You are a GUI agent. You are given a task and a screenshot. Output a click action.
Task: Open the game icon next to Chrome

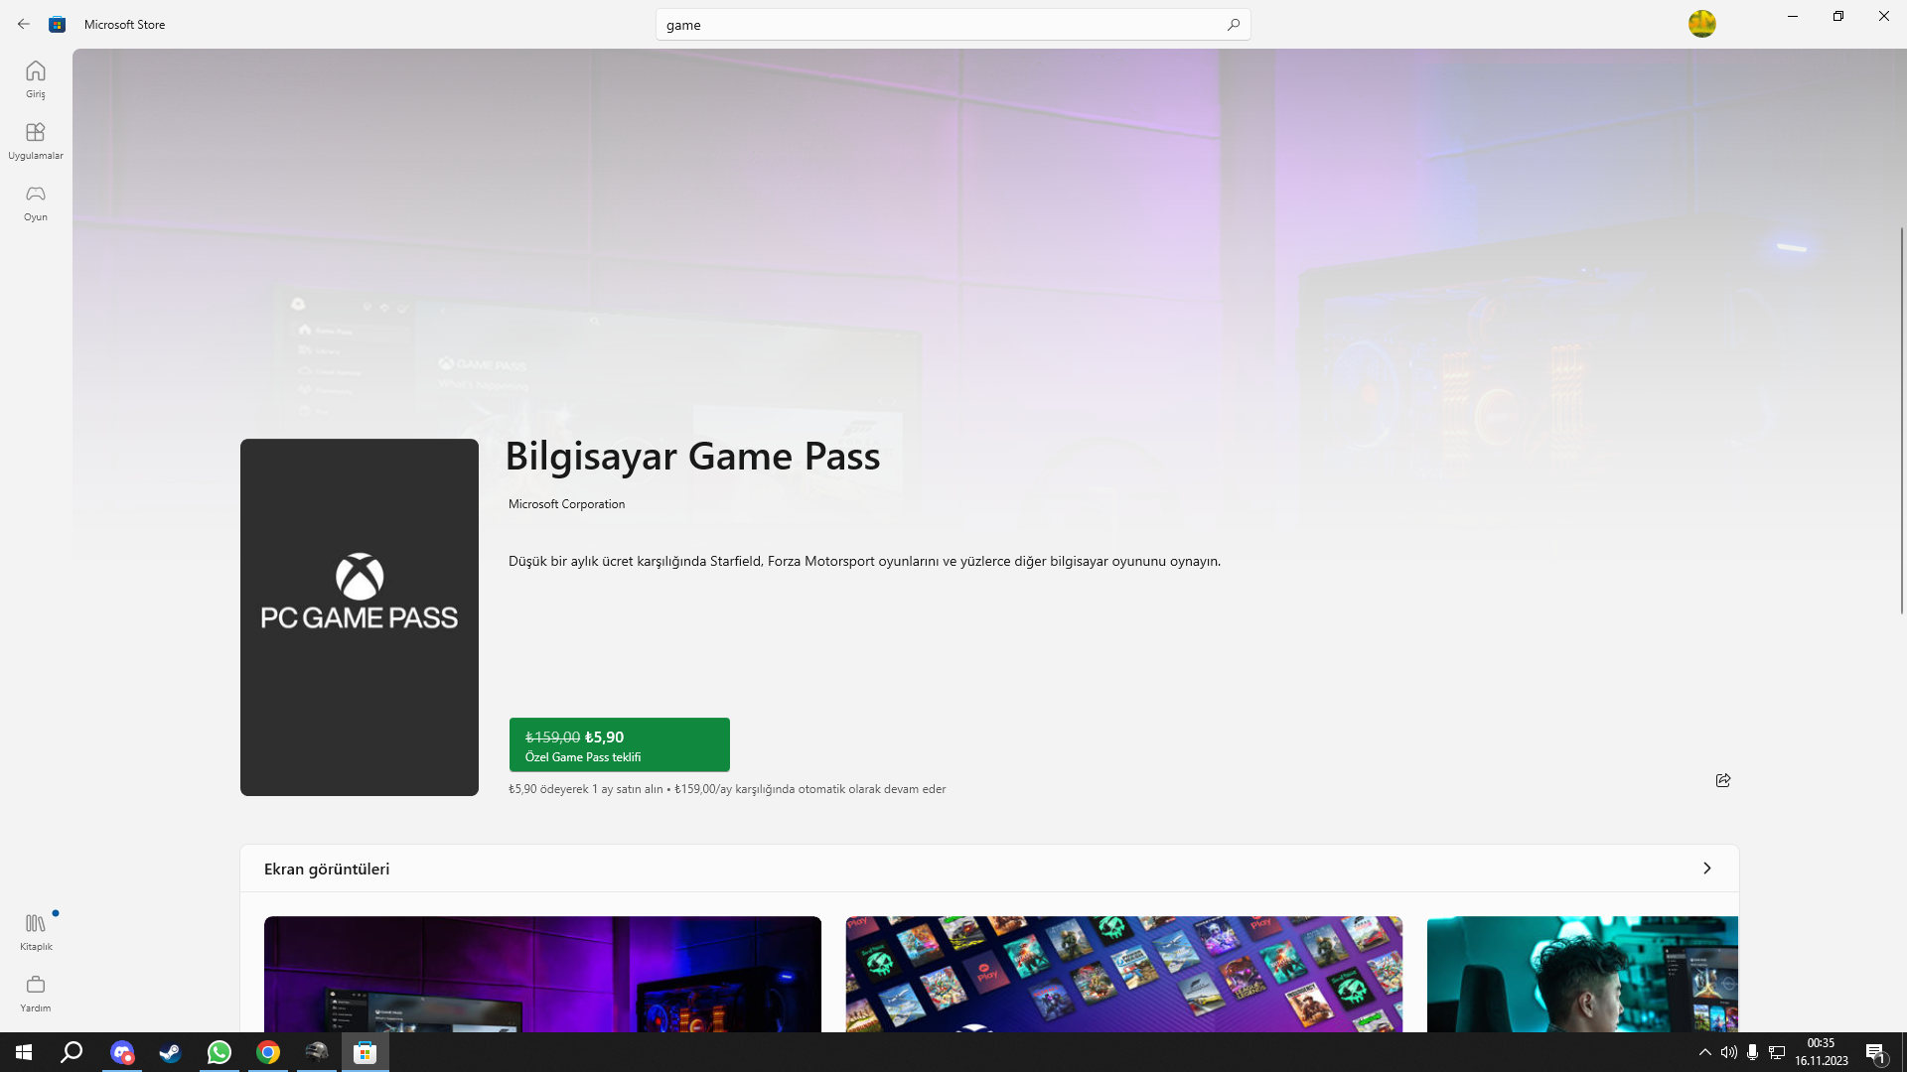[x=317, y=1052]
